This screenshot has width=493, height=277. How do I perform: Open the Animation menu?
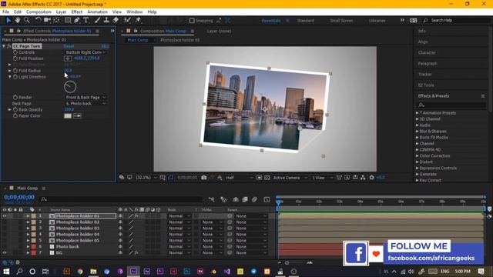97,12
